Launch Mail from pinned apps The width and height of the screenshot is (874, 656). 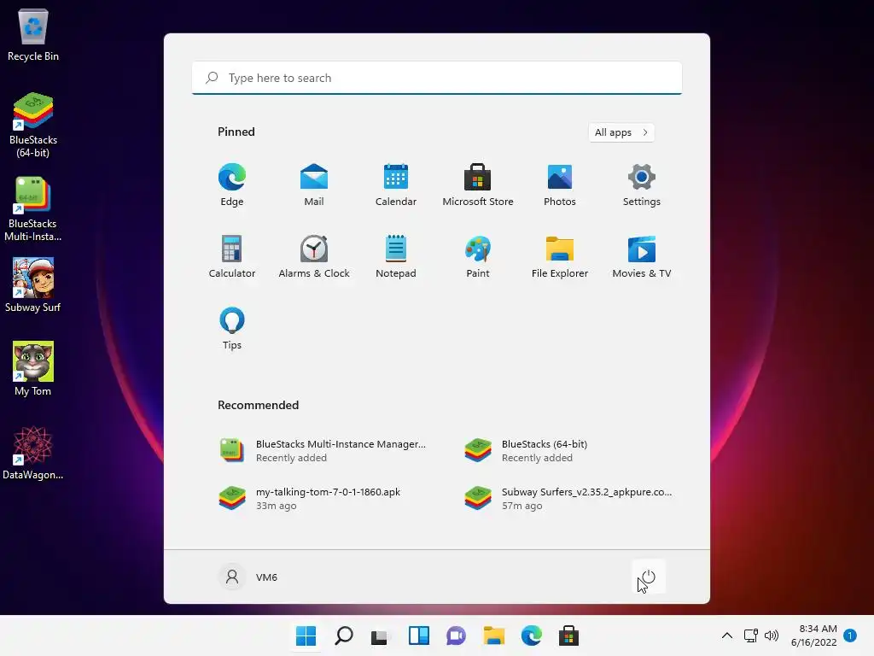coord(314,184)
